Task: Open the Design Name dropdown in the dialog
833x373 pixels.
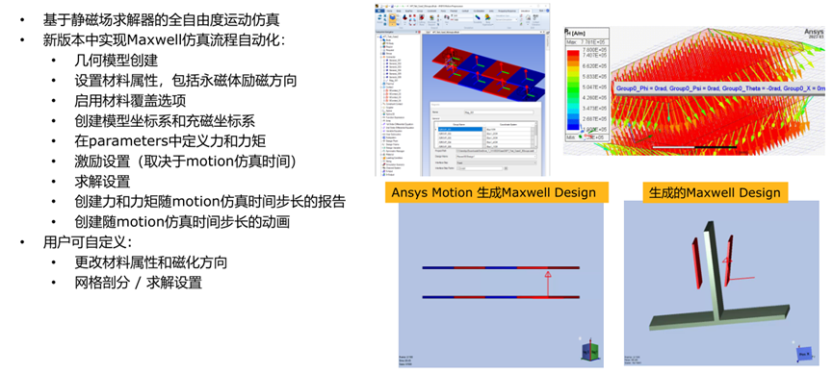Action: (496, 156)
